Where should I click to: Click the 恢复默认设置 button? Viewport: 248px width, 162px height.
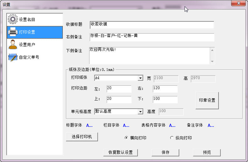(121, 153)
